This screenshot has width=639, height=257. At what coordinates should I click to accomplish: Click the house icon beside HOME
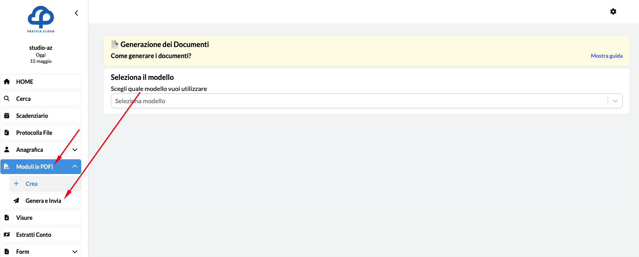[x=7, y=81]
